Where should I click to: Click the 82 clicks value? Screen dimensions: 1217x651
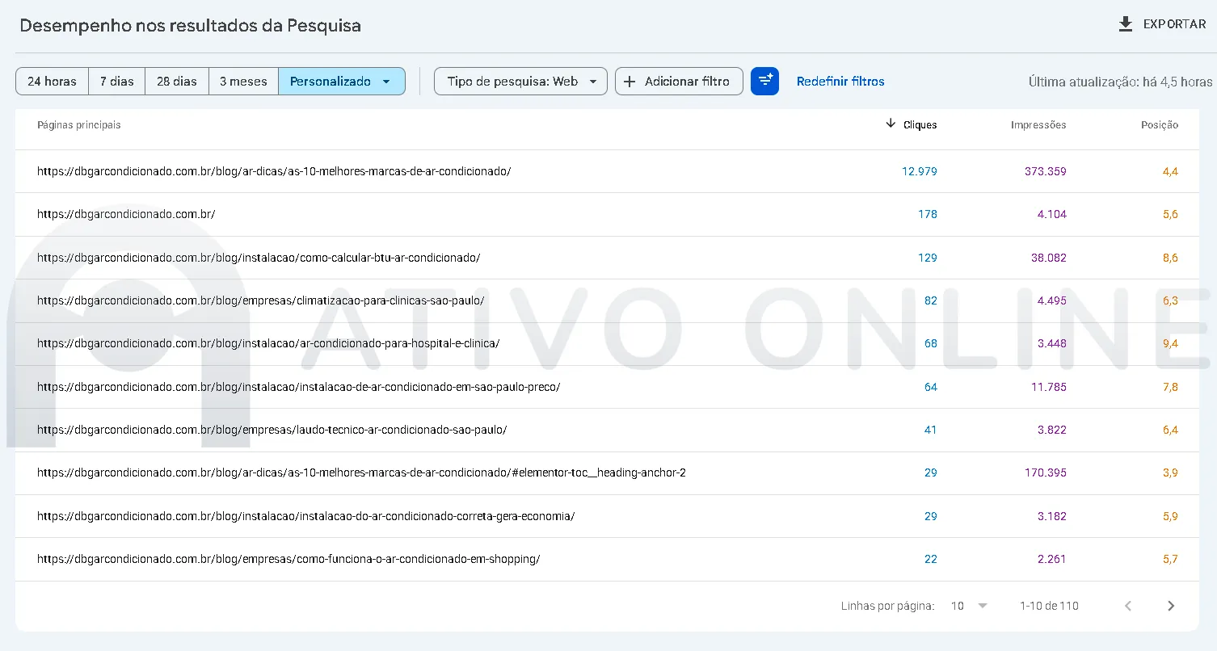(x=931, y=300)
